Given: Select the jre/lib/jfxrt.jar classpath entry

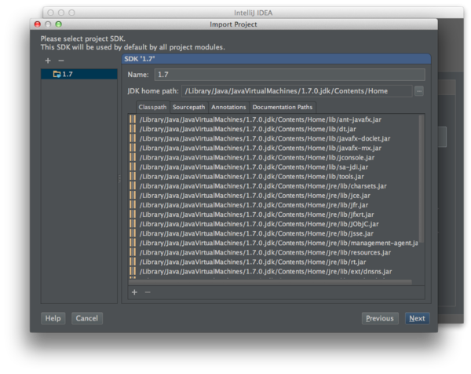Looking at the screenshot, I should pos(257,214).
